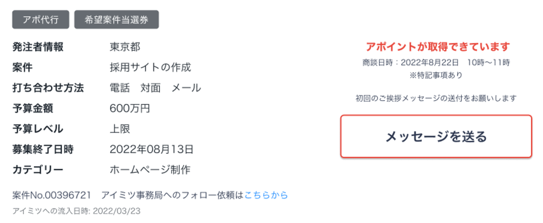Screen dimensions: 543x223
Task: Click the アポイントが取得できています status text
Action: pyautogui.click(x=437, y=47)
